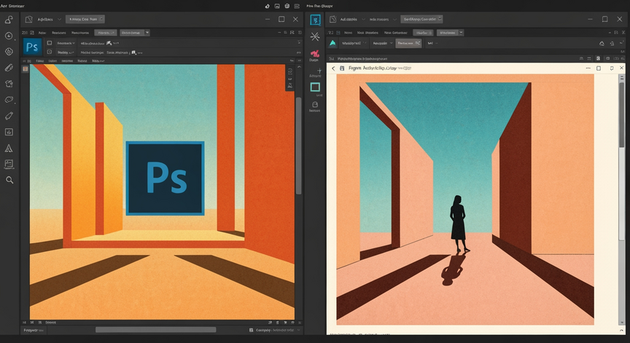Click the lasso-like tool at top of left toolbar
This screenshot has height=343, width=630.
tap(9, 19)
